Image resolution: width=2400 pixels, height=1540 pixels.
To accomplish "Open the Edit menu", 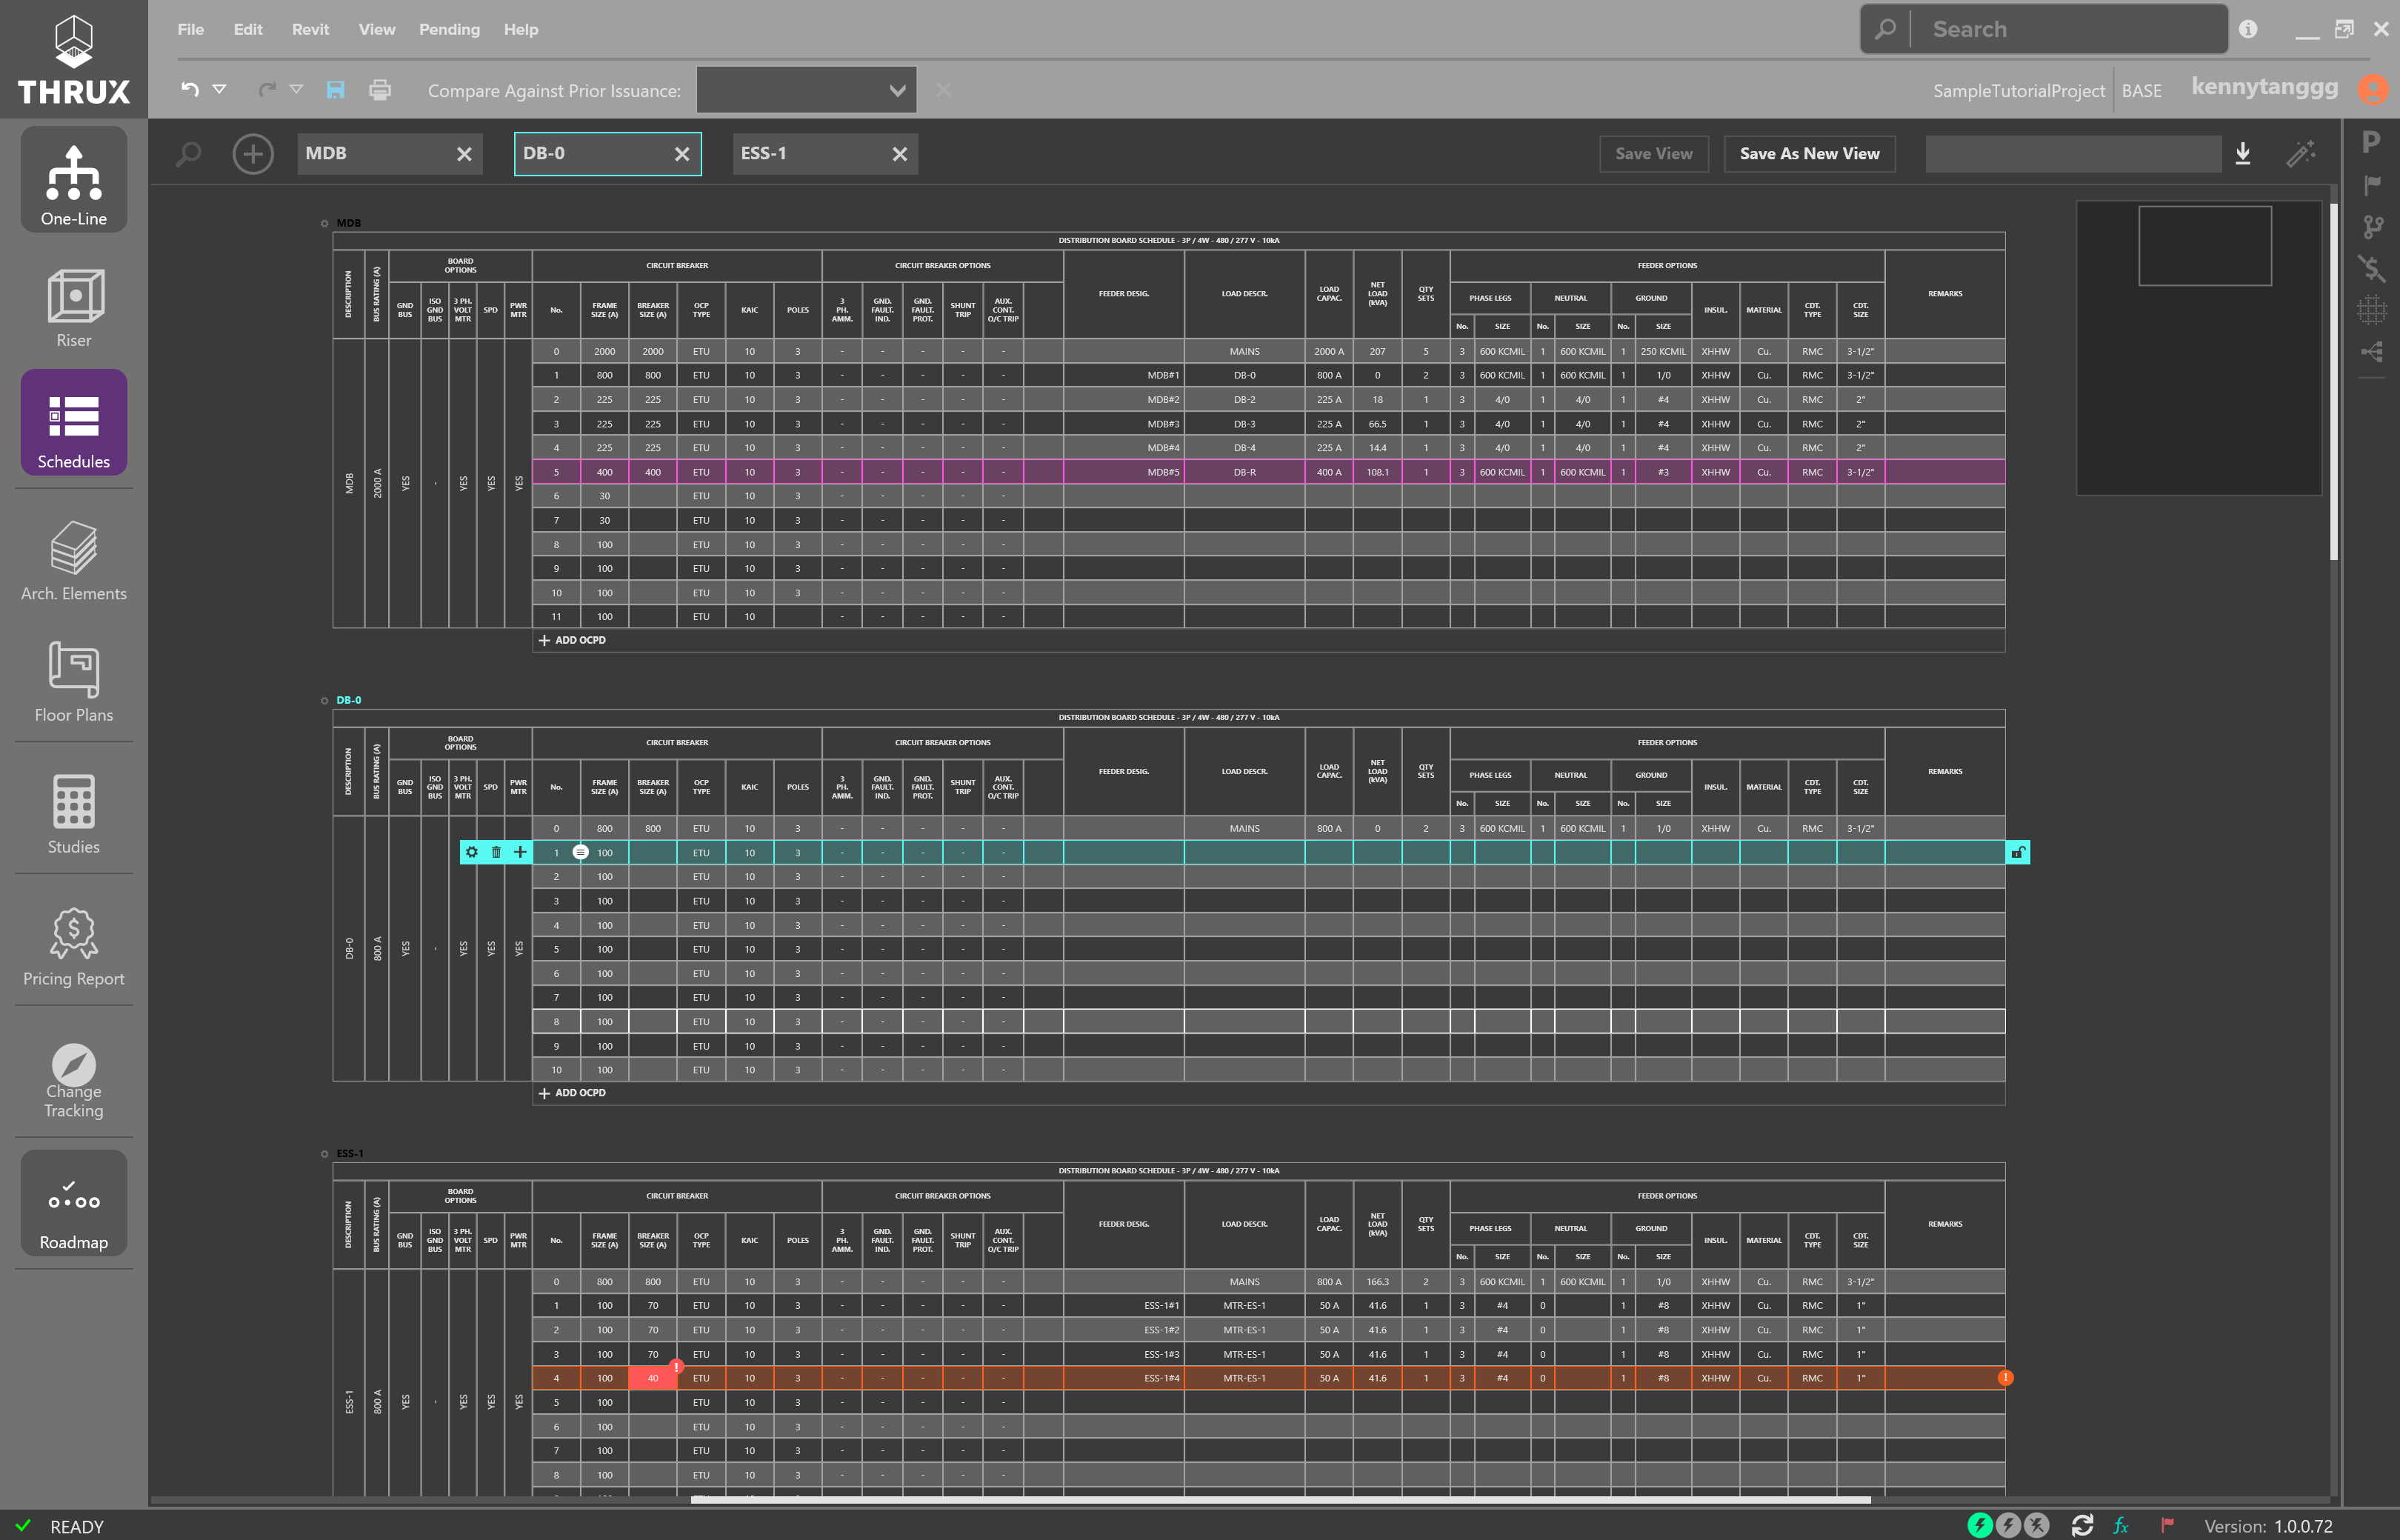I will pyautogui.click(x=248, y=29).
